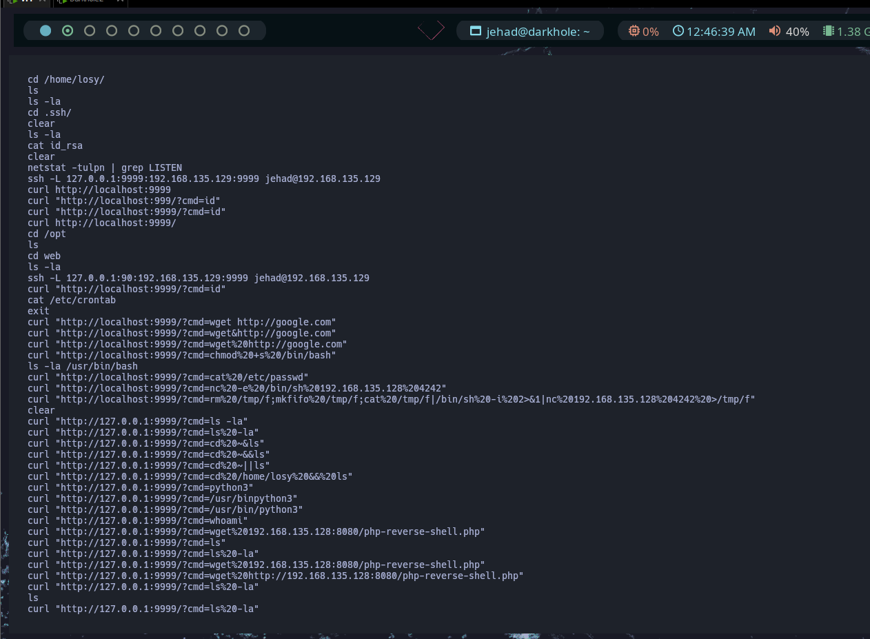Image resolution: width=870 pixels, height=639 pixels.
Task: Switch to the eighth workspace circle
Action: [x=200, y=30]
